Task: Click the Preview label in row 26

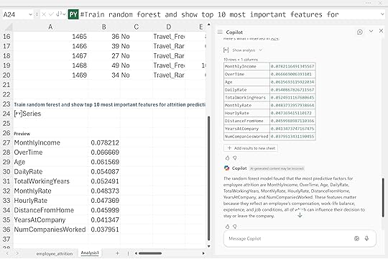Action: pyautogui.click(x=22, y=134)
